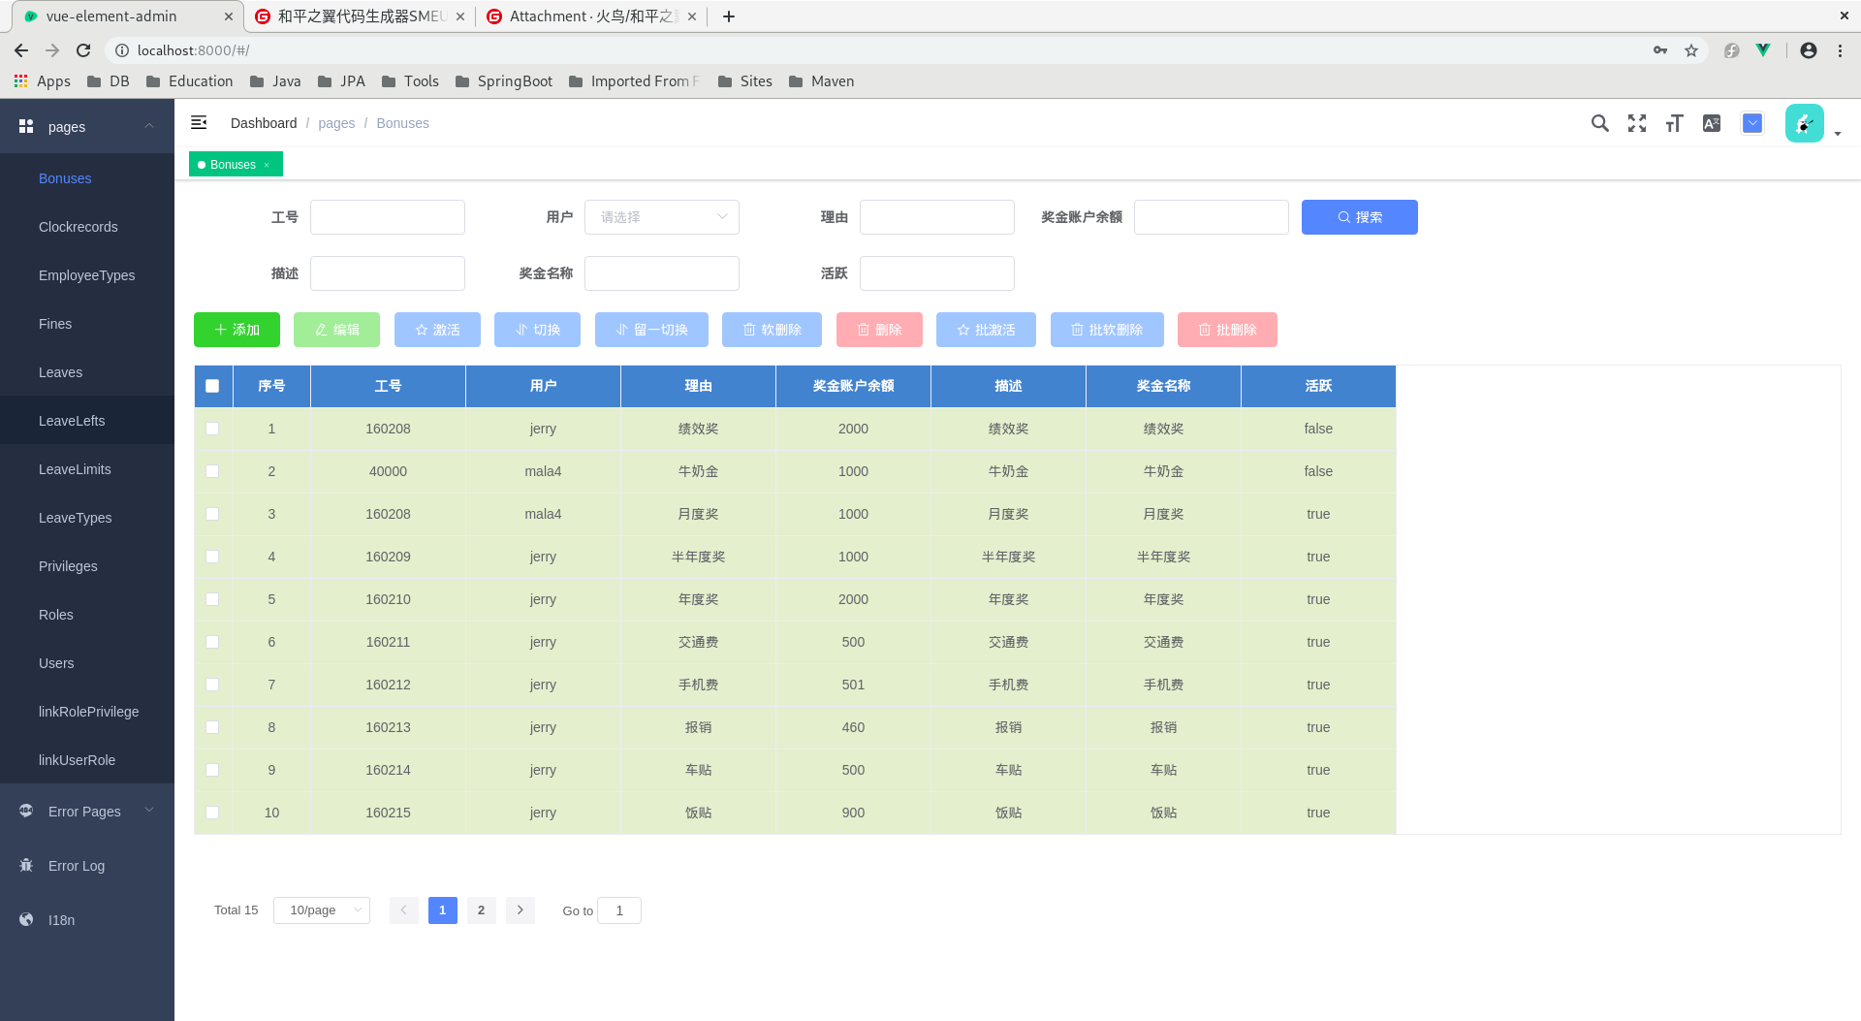
Task: Open the user avatar menu
Action: [1805, 123]
